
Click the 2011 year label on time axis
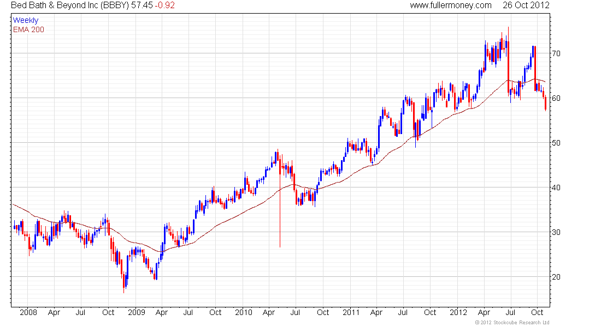(x=351, y=312)
